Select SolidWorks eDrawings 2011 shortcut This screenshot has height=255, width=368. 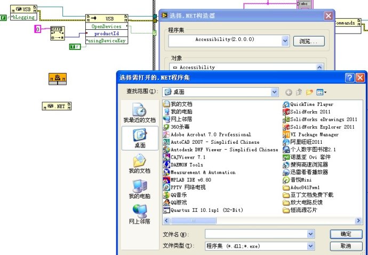click(x=320, y=119)
